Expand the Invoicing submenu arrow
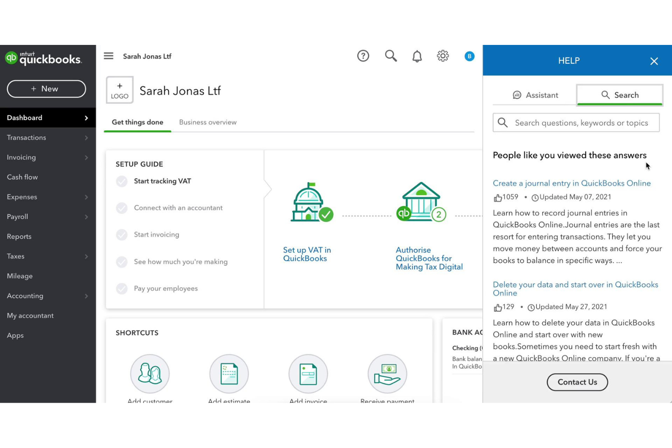 coord(86,158)
